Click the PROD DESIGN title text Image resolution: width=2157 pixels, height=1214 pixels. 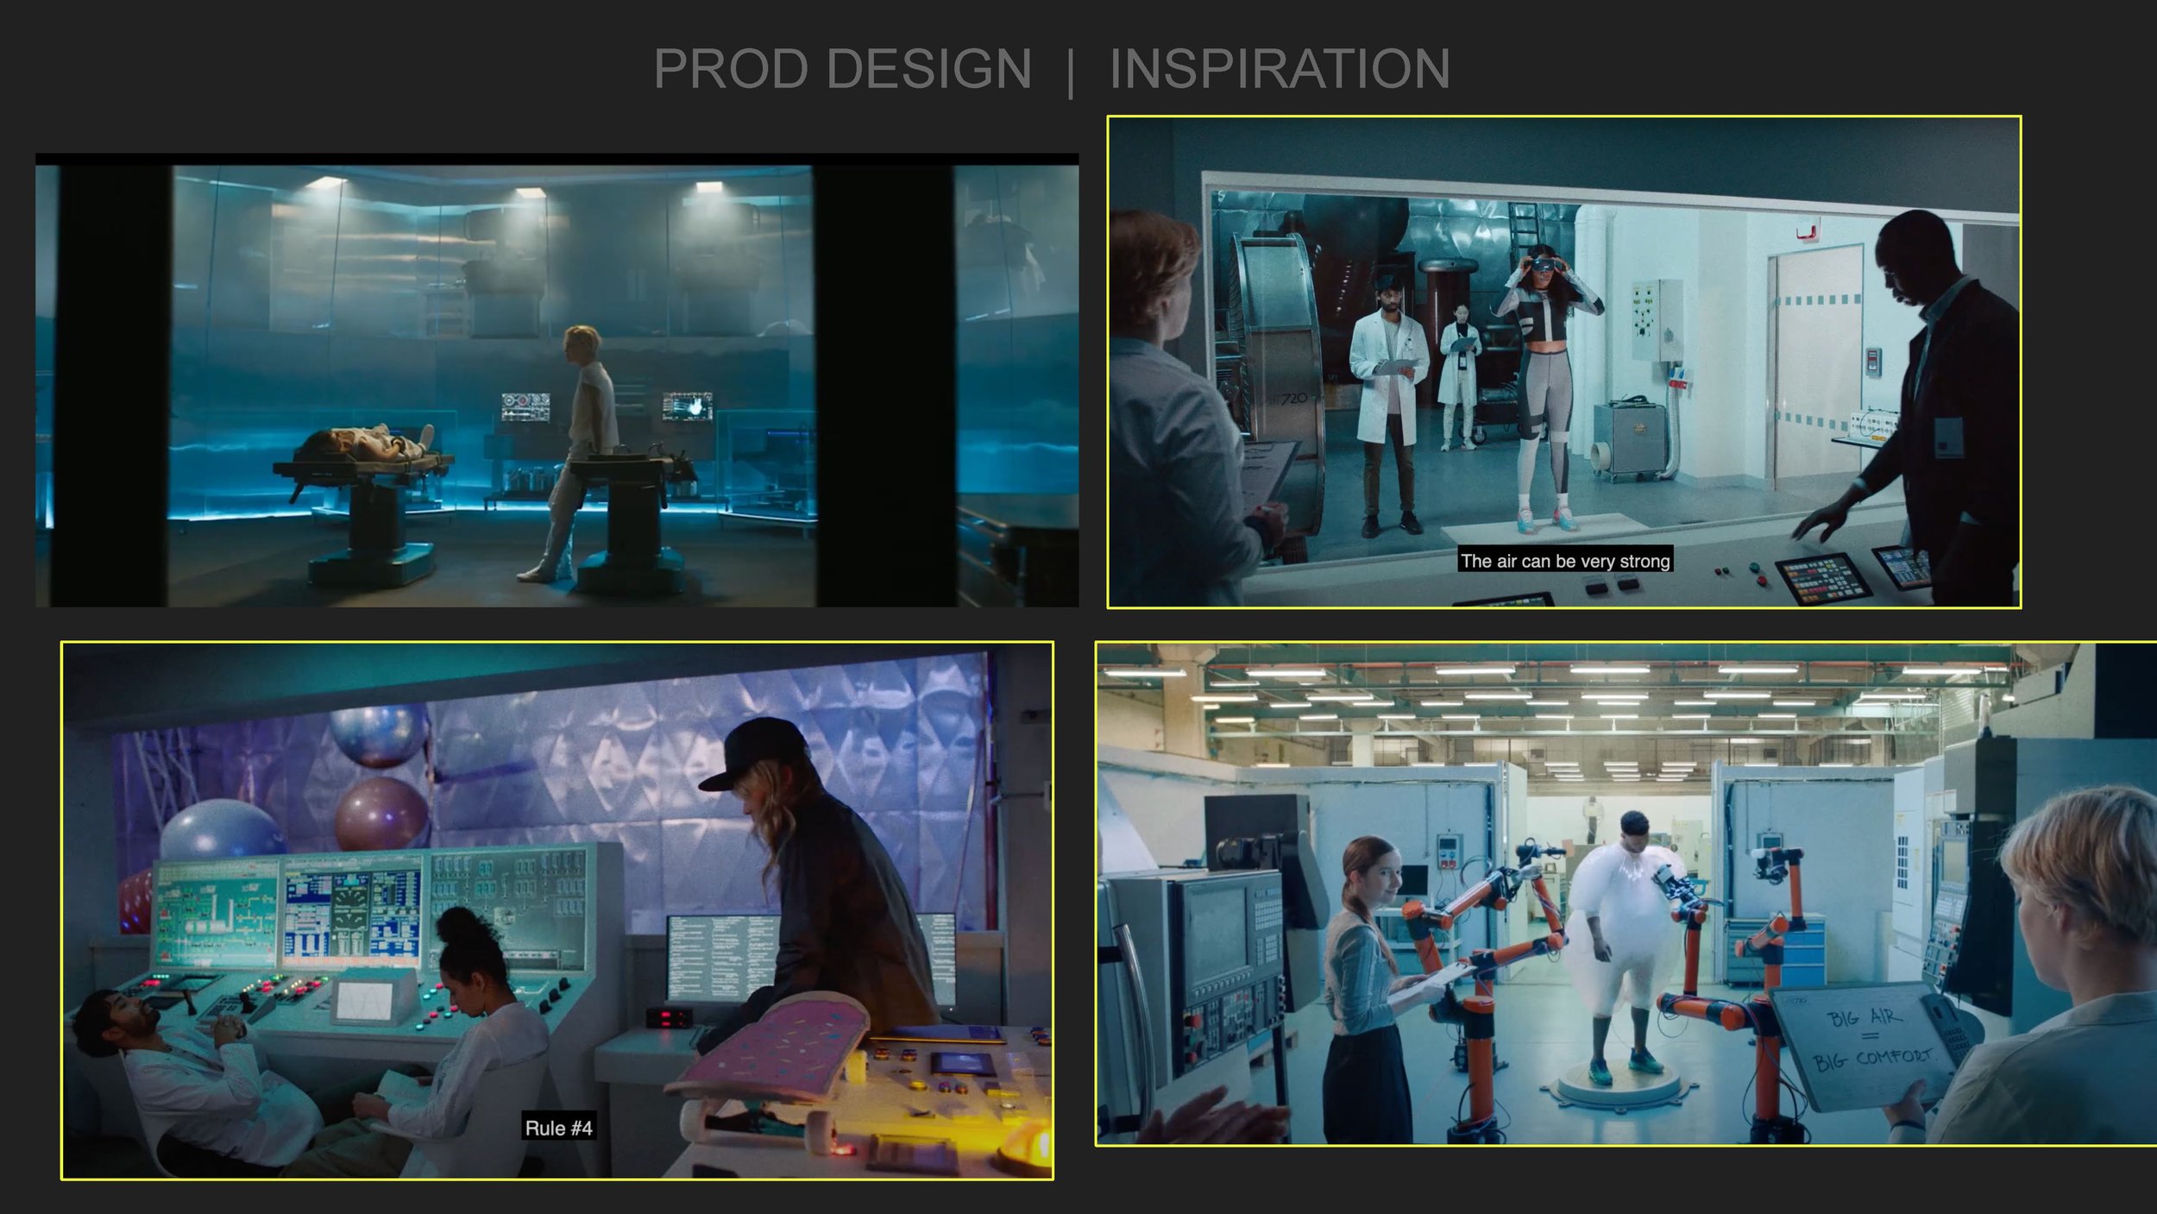tap(842, 69)
